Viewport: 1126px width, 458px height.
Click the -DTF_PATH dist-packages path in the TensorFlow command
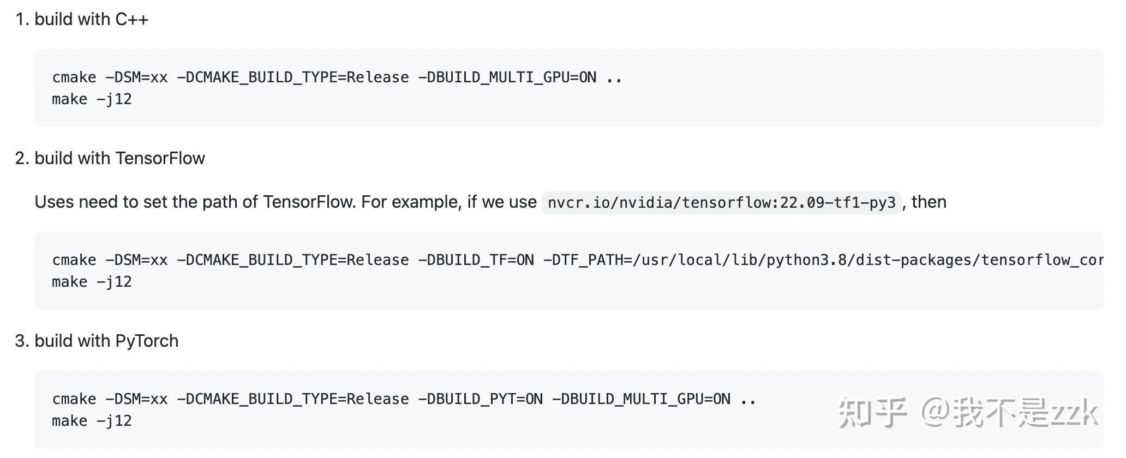(823, 260)
